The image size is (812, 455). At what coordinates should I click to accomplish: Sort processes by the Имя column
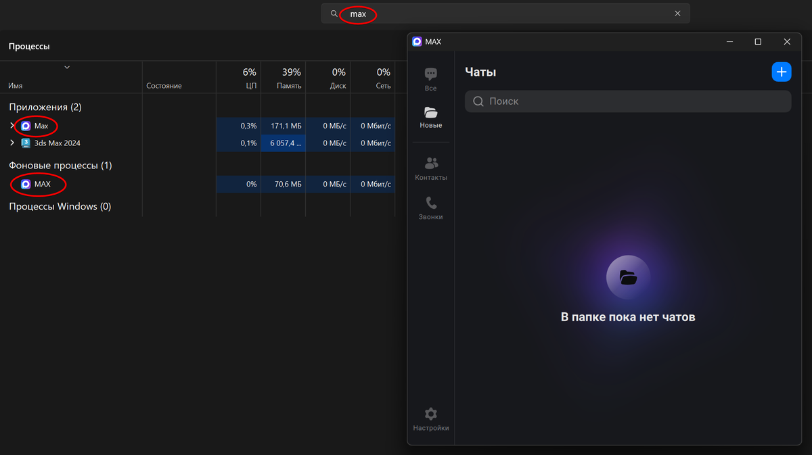coord(14,86)
